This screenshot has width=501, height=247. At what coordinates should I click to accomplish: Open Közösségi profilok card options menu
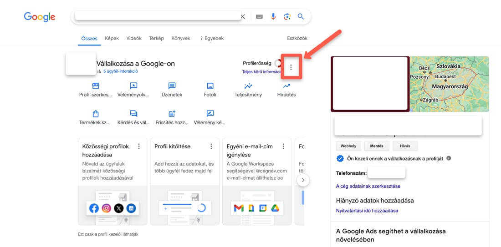(139, 146)
